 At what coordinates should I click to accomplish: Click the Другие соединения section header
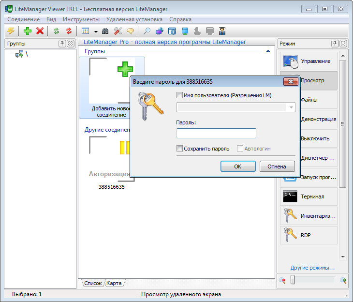tap(107, 130)
